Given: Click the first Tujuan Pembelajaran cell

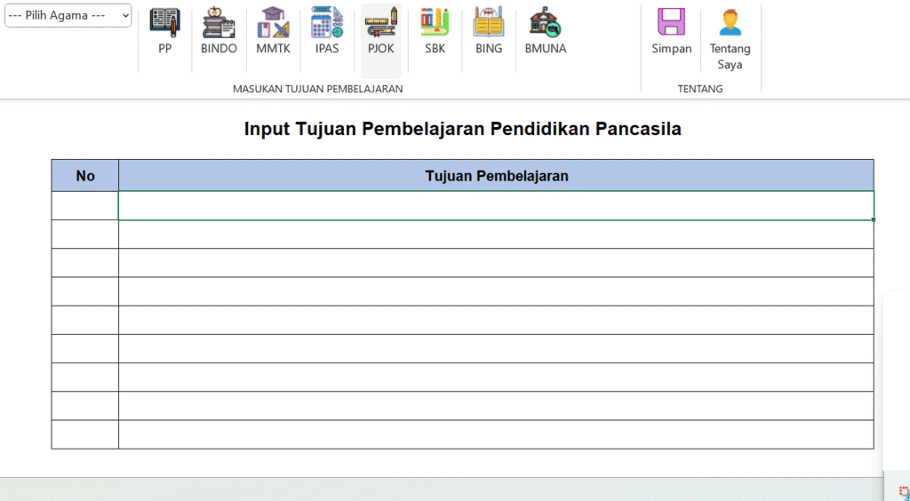Looking at the screenshot, I should (x=496, y=205).
